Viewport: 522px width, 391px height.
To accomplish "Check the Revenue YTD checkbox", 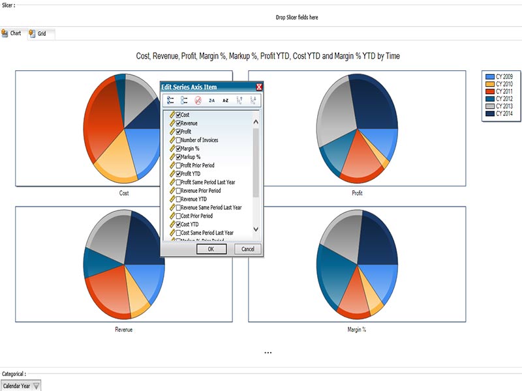I will coord(178,199).
